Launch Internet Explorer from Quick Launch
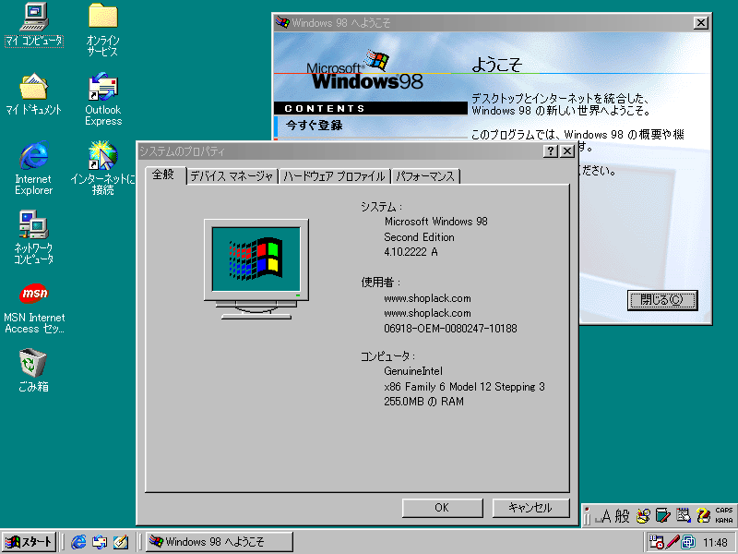The image size is (738, 554). pos(78,542)
